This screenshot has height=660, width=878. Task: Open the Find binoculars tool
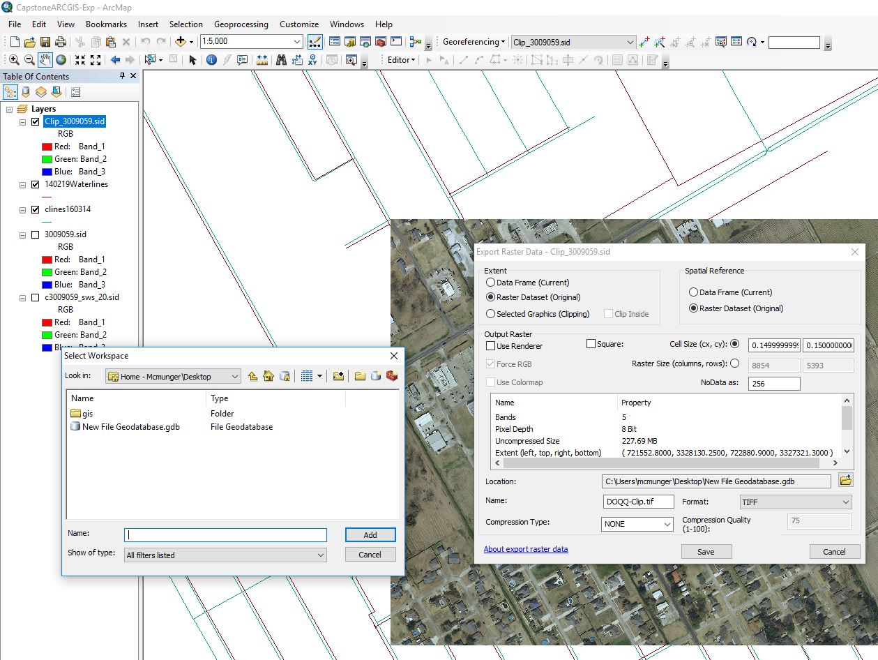click(x=281, y=60)
